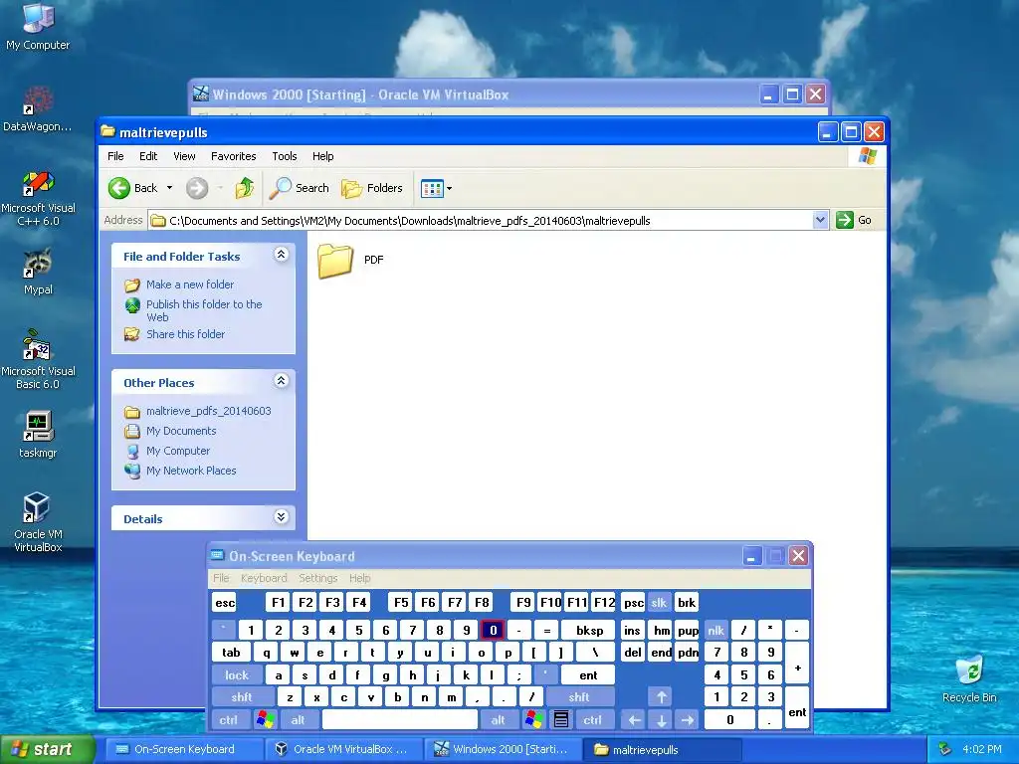Click the left arrow key on keyboard

(x=634, y=720)
